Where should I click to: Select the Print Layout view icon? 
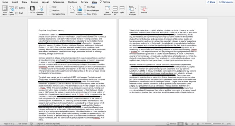click(4, 8)
